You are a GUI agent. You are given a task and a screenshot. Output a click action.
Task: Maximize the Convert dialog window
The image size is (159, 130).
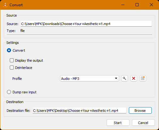(137, 5)
